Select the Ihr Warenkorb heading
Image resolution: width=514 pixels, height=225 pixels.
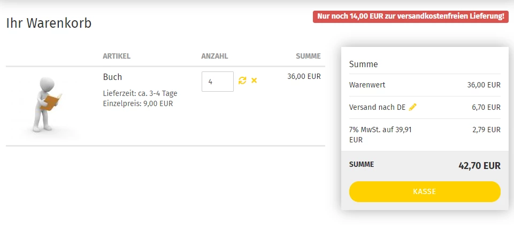point(49,23)
